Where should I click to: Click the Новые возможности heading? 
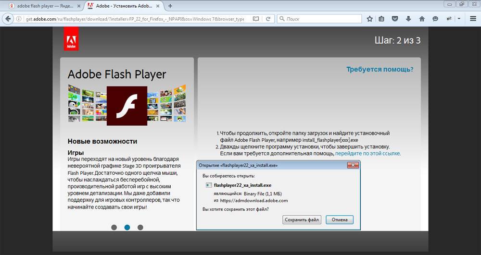click(102, 142)
